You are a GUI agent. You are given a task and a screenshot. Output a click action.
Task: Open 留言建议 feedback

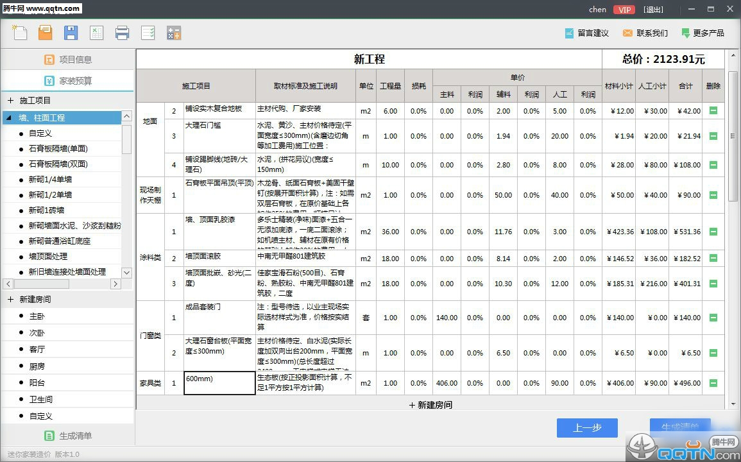(587, 33)
